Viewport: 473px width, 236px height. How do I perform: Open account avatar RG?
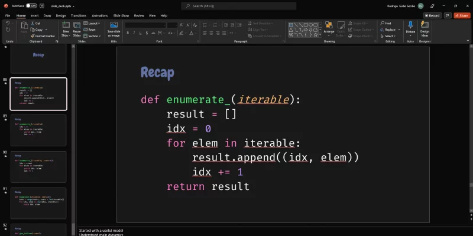pos(420,6)
